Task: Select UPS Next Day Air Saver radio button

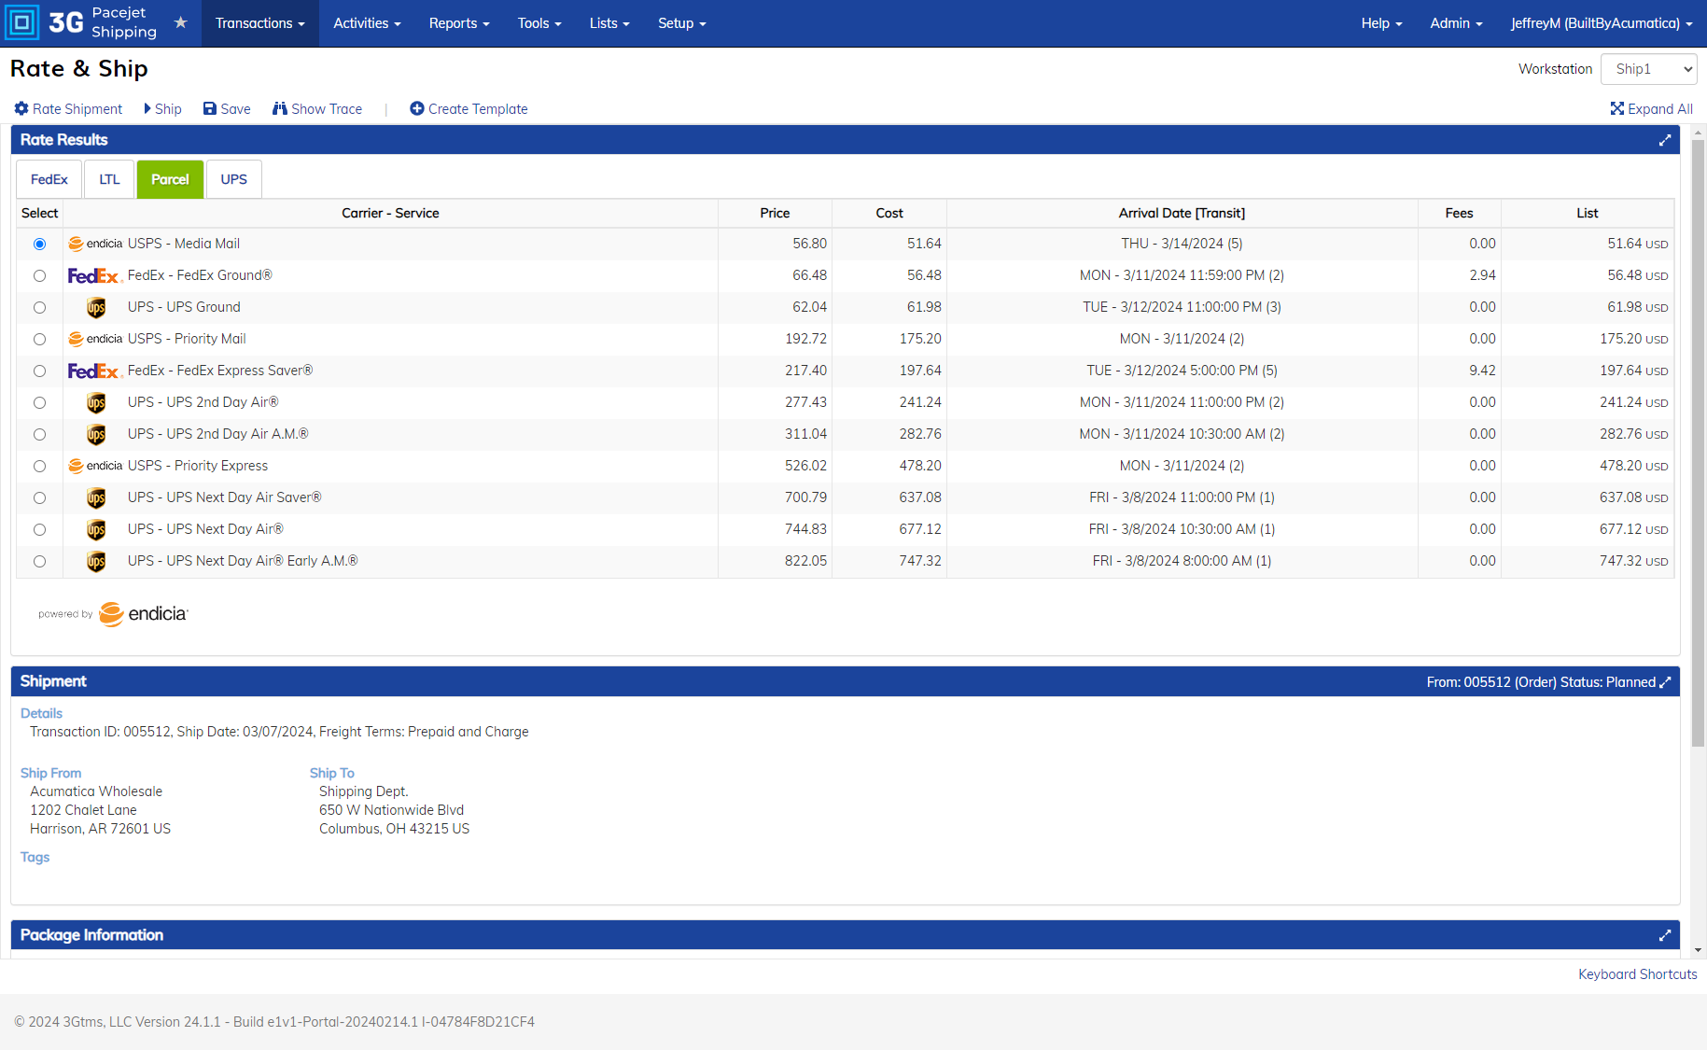Action: click(x=39, y=497)
